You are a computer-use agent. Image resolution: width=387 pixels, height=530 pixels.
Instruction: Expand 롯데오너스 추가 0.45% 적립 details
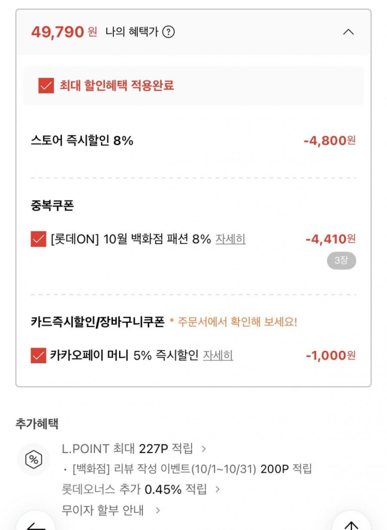pos(141,489)
